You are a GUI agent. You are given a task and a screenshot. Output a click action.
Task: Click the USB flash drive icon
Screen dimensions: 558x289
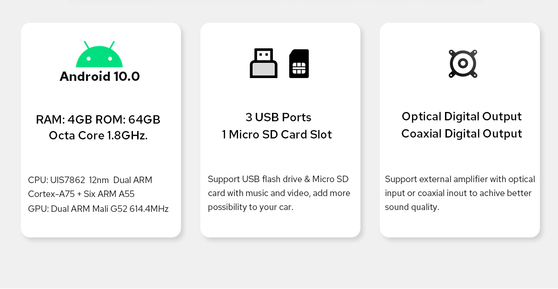pos(264,63)
